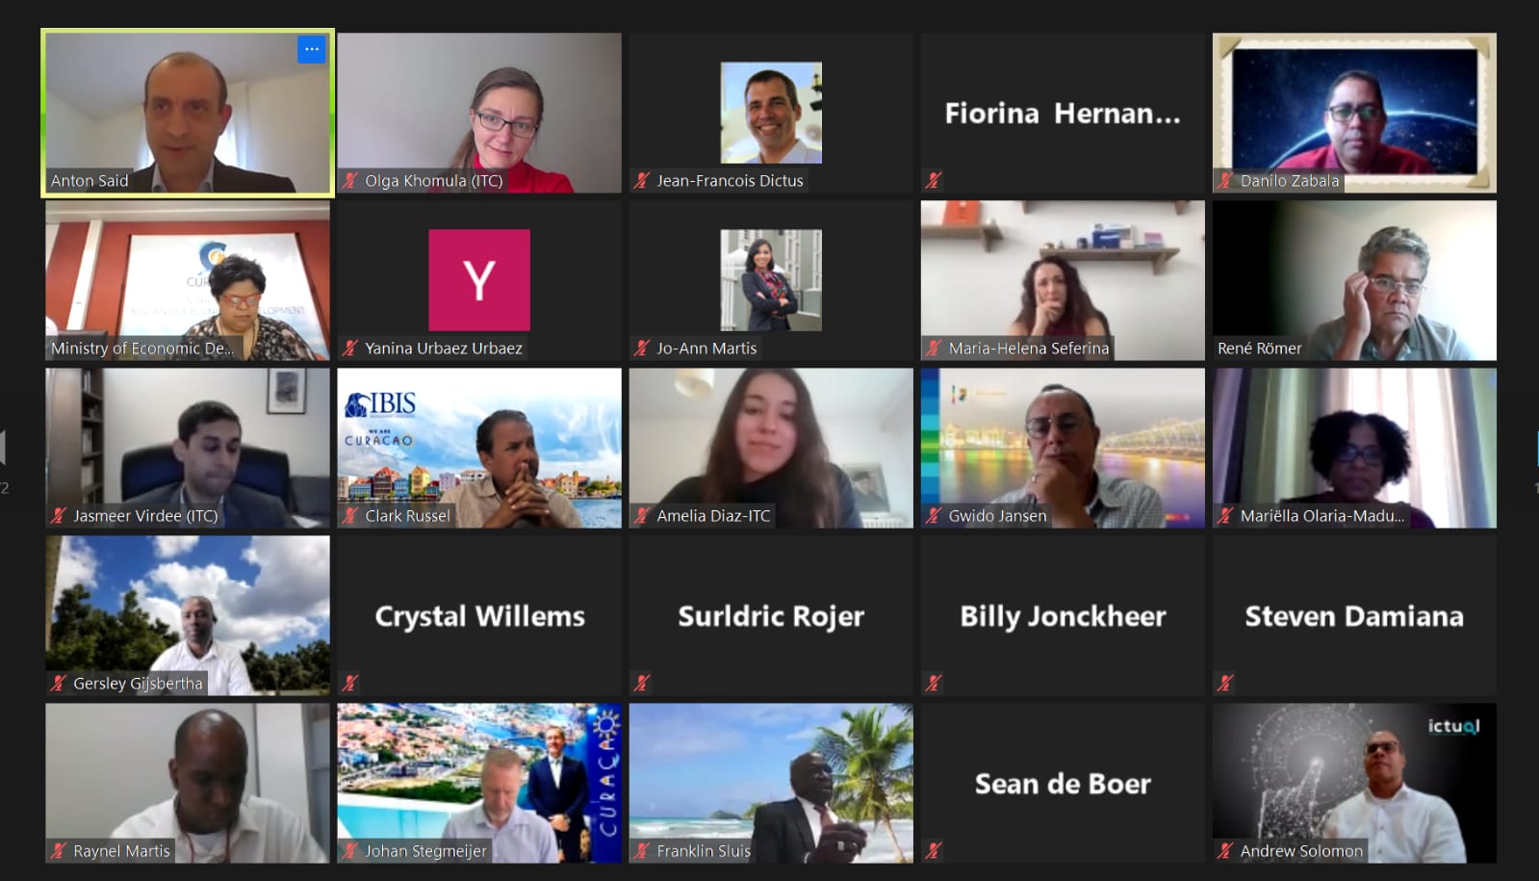Image resolution: width=1539 pixels, height=881 pixels.
Task: Click the Billy Jonckheer name tile
Action: [1063, 615]
